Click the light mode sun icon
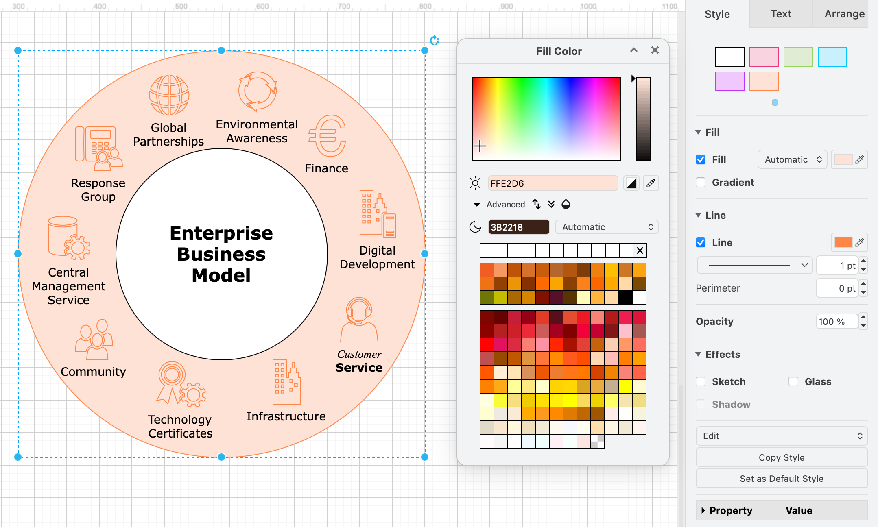878x527 pixels. point(475,183)
